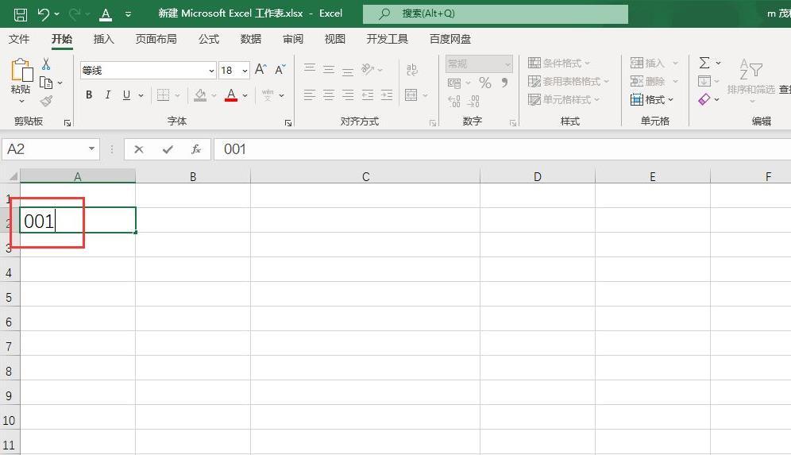Toggle Bold formatting
This screenshot has width=791, height=455.
click(x=89, y=94)
